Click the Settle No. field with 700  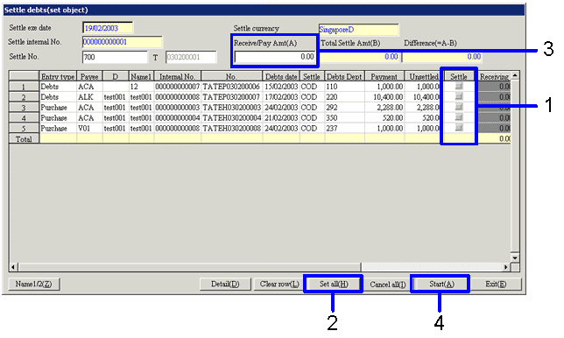pos(115,57)
